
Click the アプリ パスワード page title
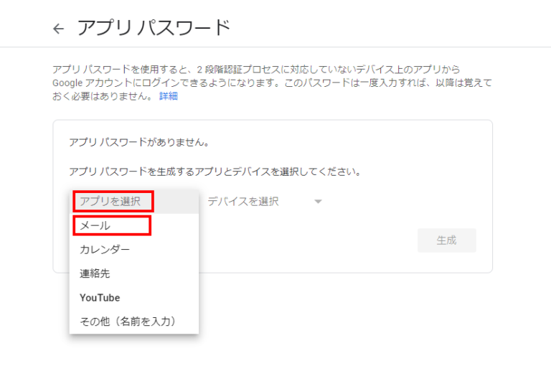coord(154,28)
